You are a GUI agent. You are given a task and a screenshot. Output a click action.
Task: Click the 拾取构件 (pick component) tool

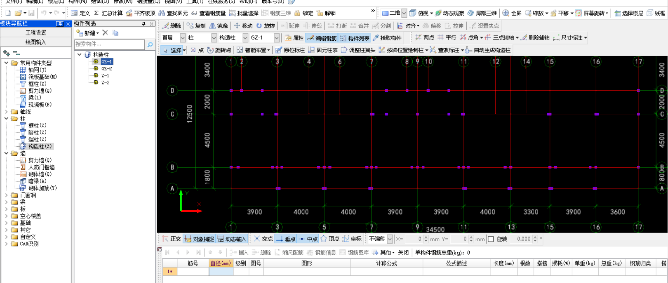(x=387, y=38)
